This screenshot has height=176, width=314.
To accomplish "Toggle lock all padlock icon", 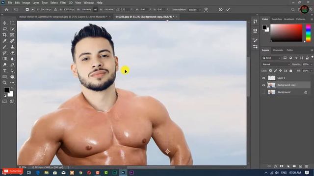I will (x=291, y=70).
